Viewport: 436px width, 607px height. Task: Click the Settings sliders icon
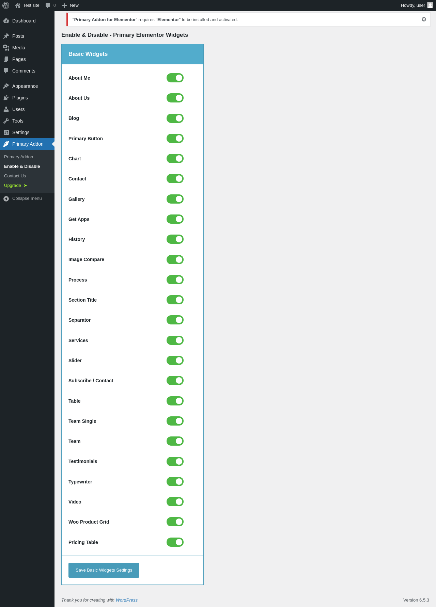(6, 132)
